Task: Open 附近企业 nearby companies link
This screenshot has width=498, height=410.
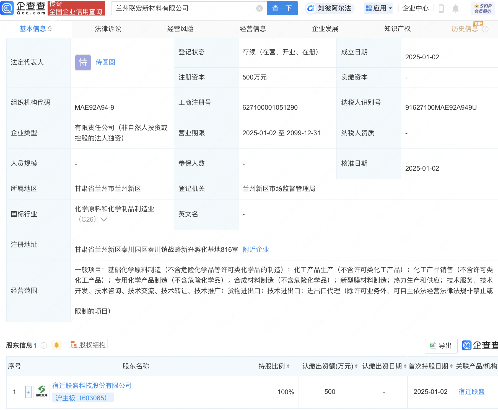Action: click(256, 250)
